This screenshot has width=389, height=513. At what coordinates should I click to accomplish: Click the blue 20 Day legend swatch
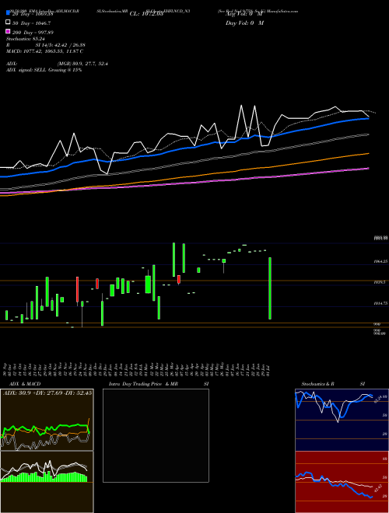click(x=8, y=13)
